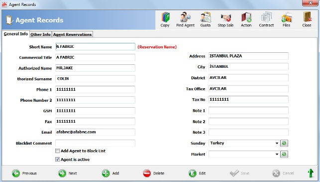Click the Tax No field
Screen dimensions: 320x182
[x=248, y=100]
